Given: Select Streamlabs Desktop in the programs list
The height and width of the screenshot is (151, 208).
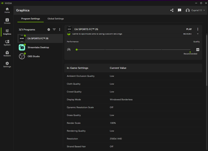Looking at the screenshot, I should coord(38,47).
